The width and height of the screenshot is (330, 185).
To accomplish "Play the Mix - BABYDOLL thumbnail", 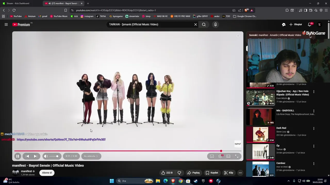I will pyautogui.click(x=260, y=117).
